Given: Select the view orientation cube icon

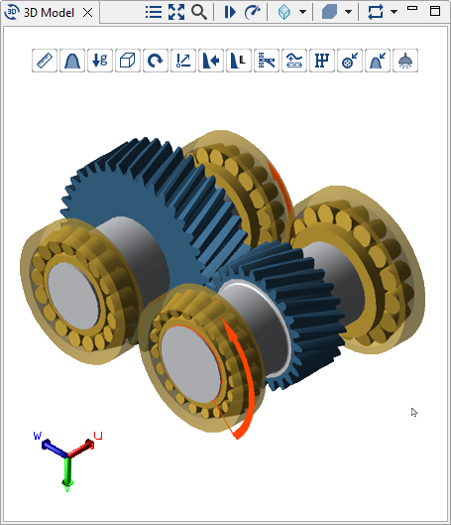Looking at the screenshot, I should coord(283,12).
